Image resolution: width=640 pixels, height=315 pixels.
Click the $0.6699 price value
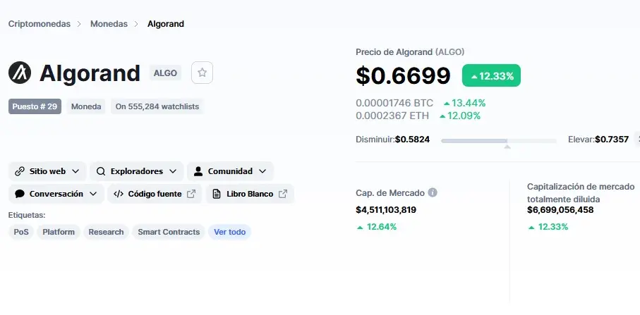403,76
